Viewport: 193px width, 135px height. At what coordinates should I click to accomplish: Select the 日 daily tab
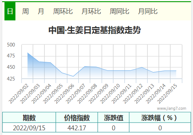[x=10, y=11]
